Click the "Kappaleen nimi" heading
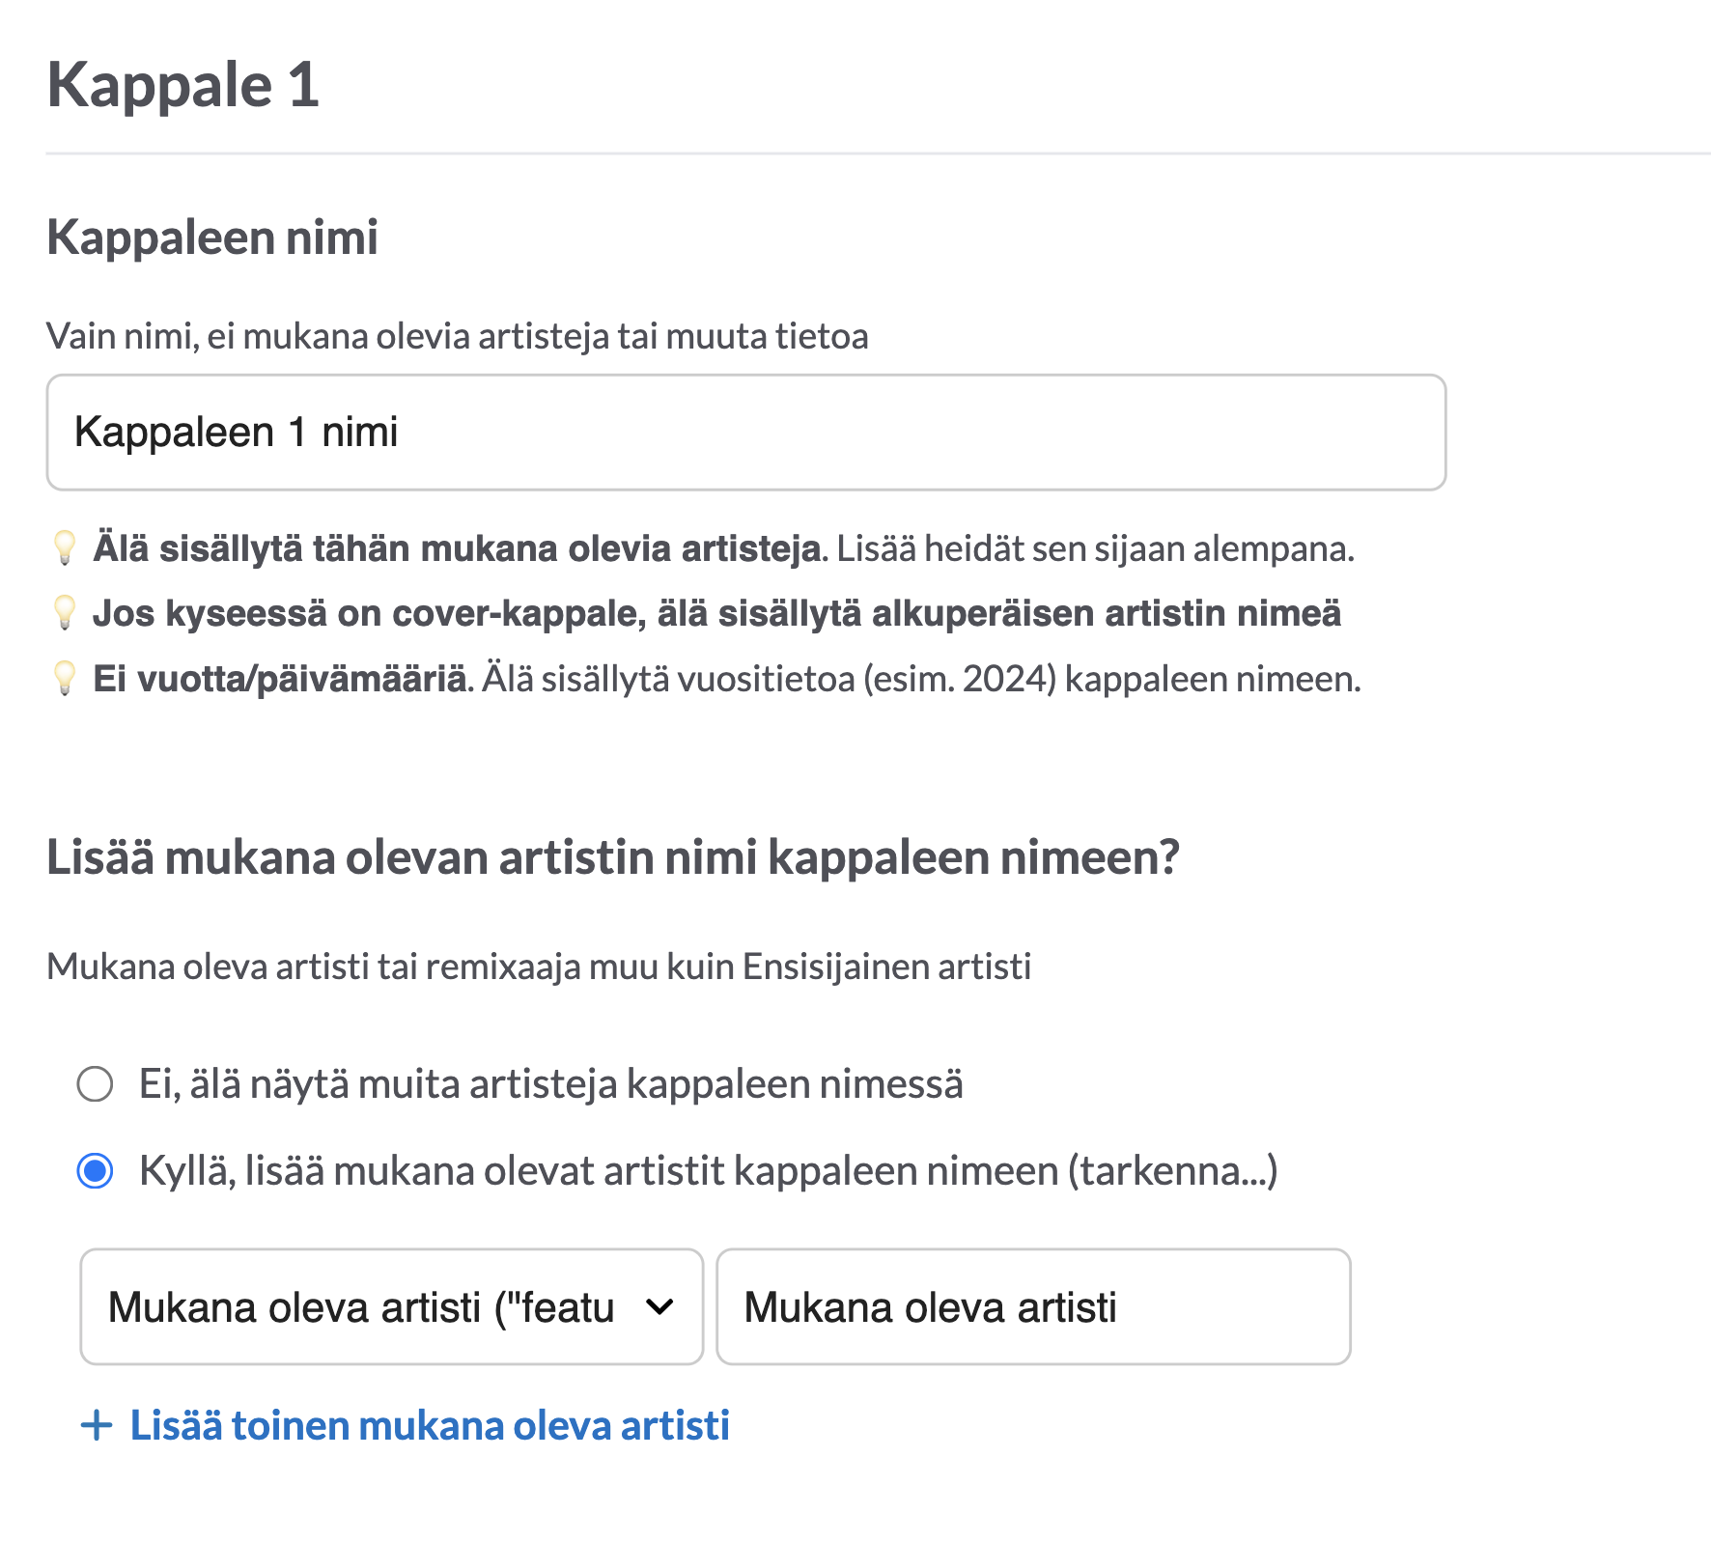This screenshot has height=1541, width=1711. coord(212,238)
